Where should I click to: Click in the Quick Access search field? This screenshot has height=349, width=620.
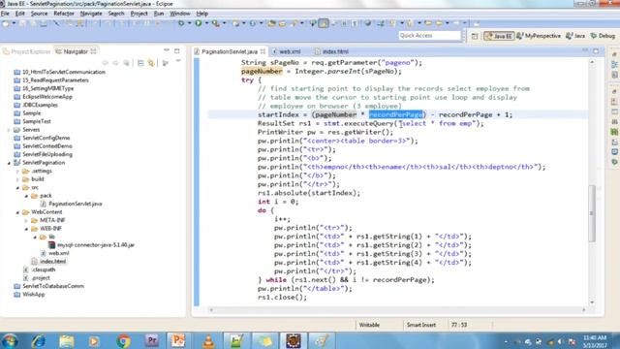click(430, 36)
